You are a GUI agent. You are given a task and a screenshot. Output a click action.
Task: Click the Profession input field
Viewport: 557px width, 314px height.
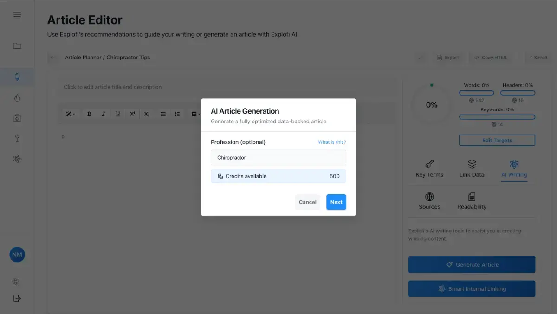point(278,158)
